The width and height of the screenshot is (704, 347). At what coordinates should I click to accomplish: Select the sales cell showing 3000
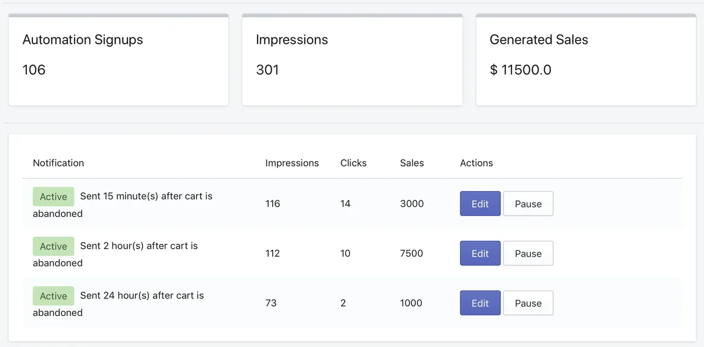(x=412, y=204)
